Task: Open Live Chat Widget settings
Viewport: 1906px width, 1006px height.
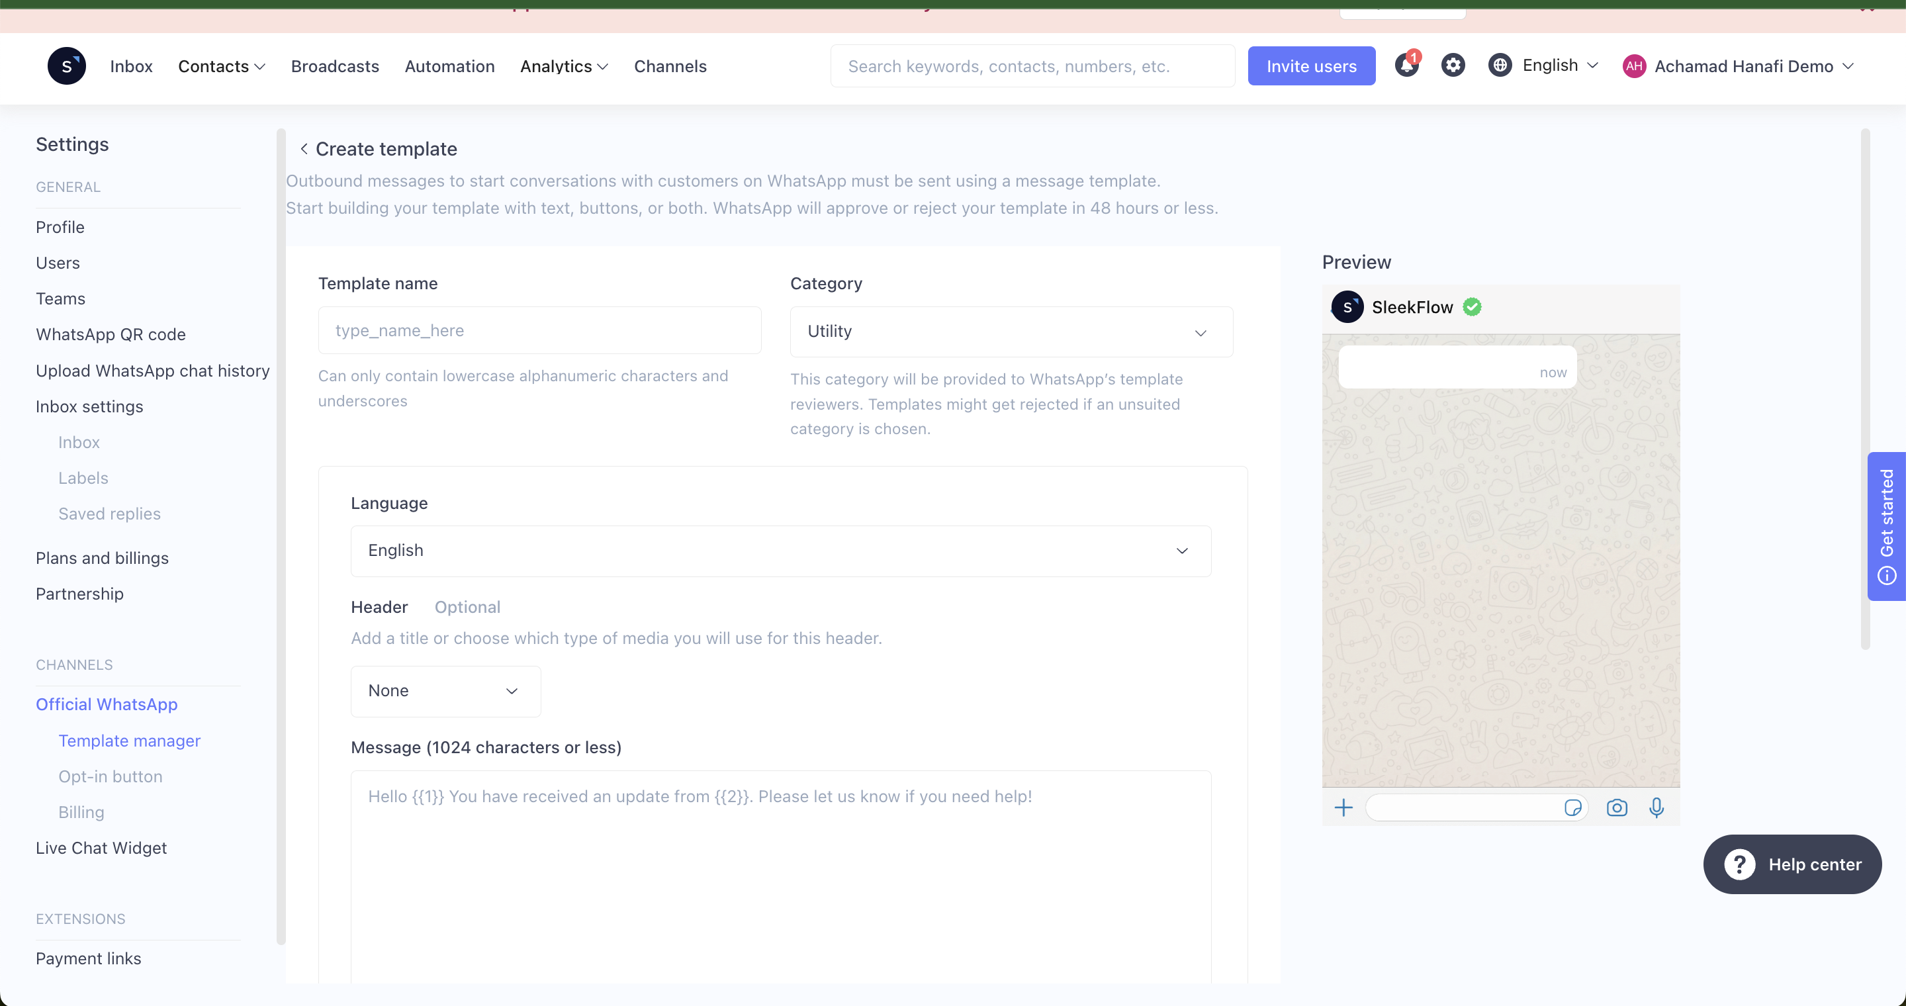Action: [101, 848]
